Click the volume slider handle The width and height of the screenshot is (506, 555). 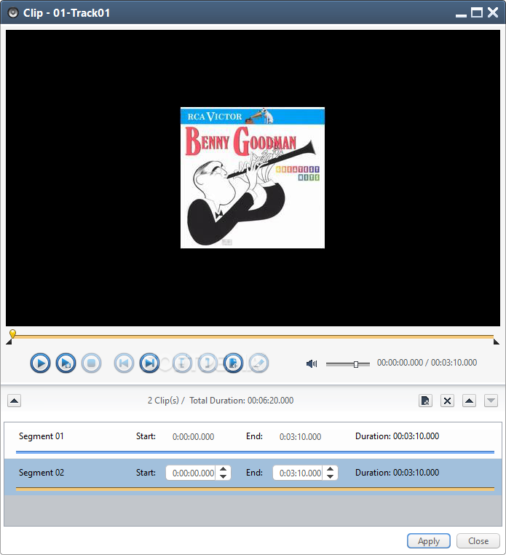356,364
